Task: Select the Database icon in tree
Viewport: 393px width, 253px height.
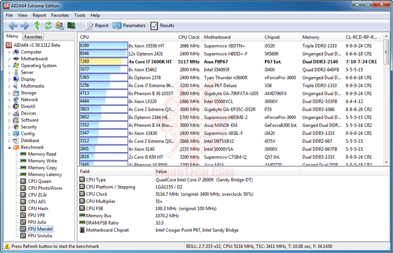Action: tap(16, 141)
